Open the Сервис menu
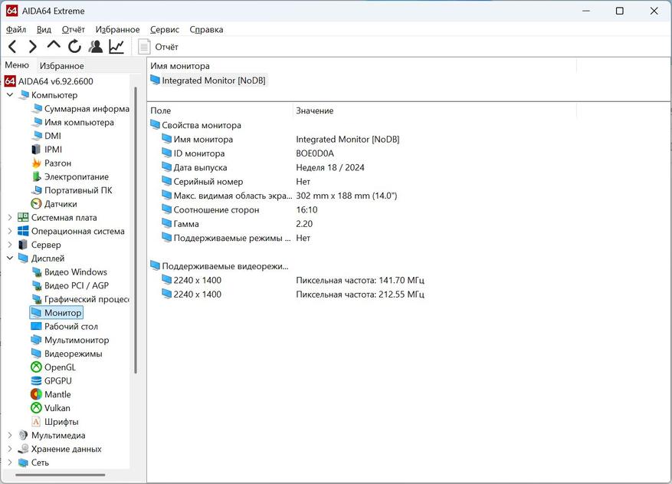Image resolution: width=672 pixels, height=484 pixels. click(x=164, y=29)
